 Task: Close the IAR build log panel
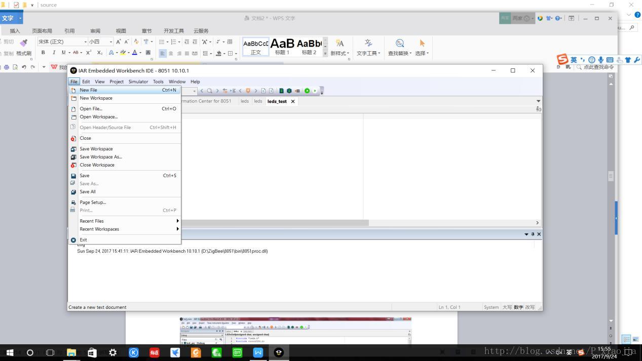coord(539,234)
